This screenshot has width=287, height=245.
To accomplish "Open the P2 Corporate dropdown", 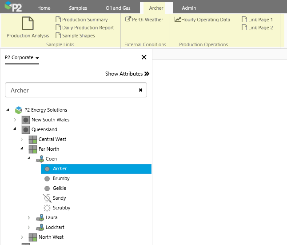I will click(x=22, y=57).
